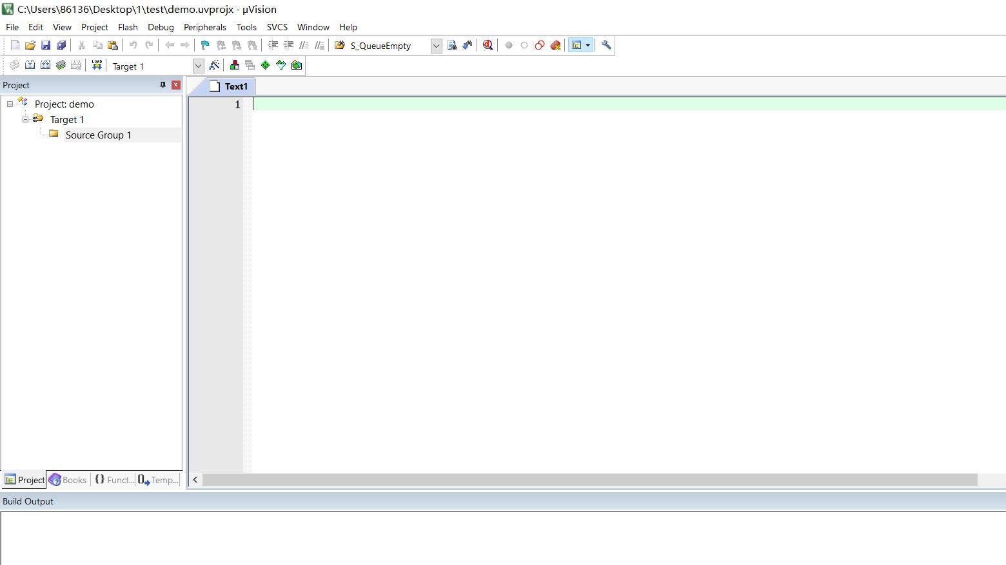Viewport: 1006px width, 565px height.
Task: Open a file using folder icon
Action: pyautogui.click(x=30, y=45)
